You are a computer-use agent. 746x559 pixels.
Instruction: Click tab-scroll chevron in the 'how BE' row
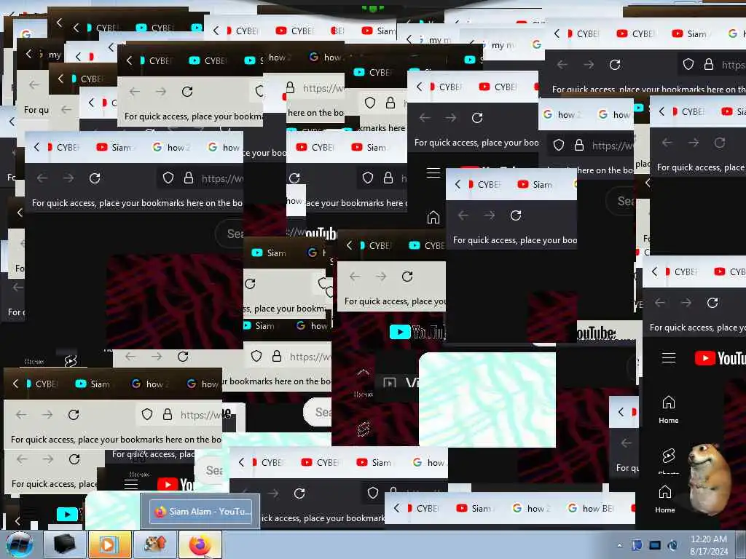(x=396, y=508)
